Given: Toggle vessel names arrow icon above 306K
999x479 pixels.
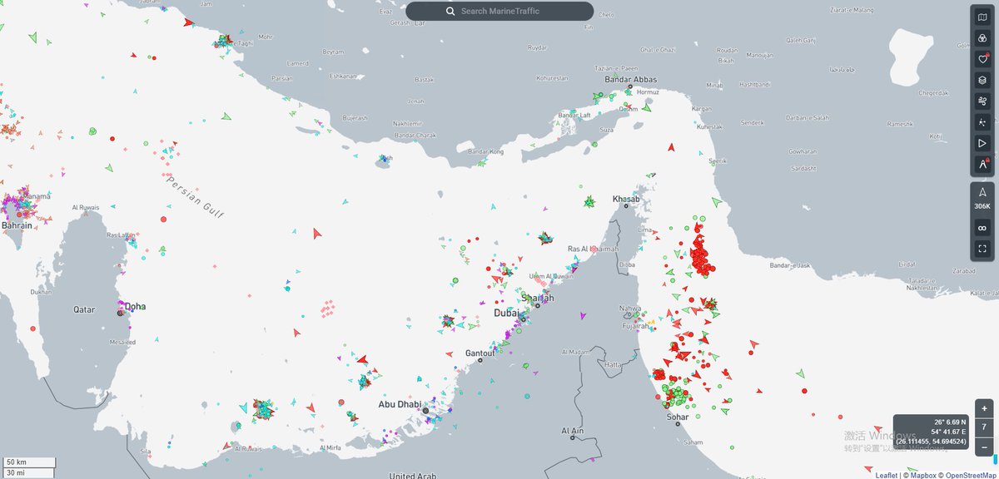Looking at the screenshot, I should 982,191.
